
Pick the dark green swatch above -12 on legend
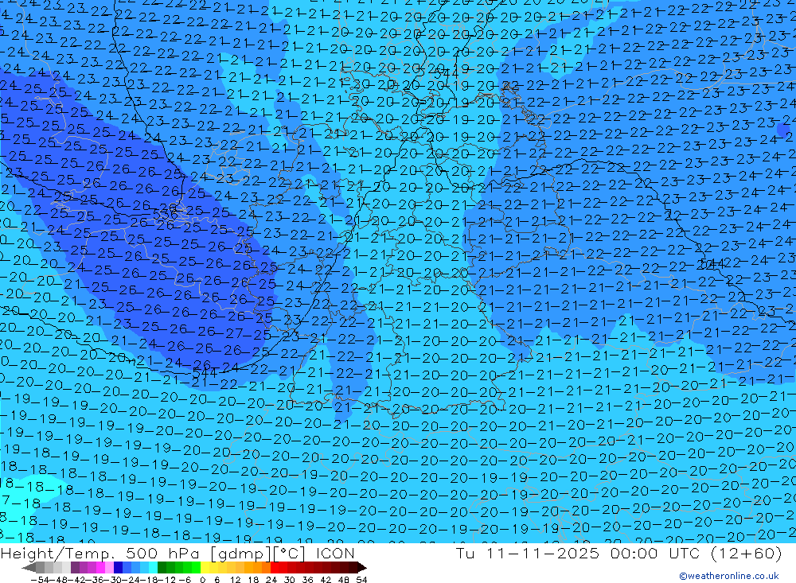coord(162,567)
